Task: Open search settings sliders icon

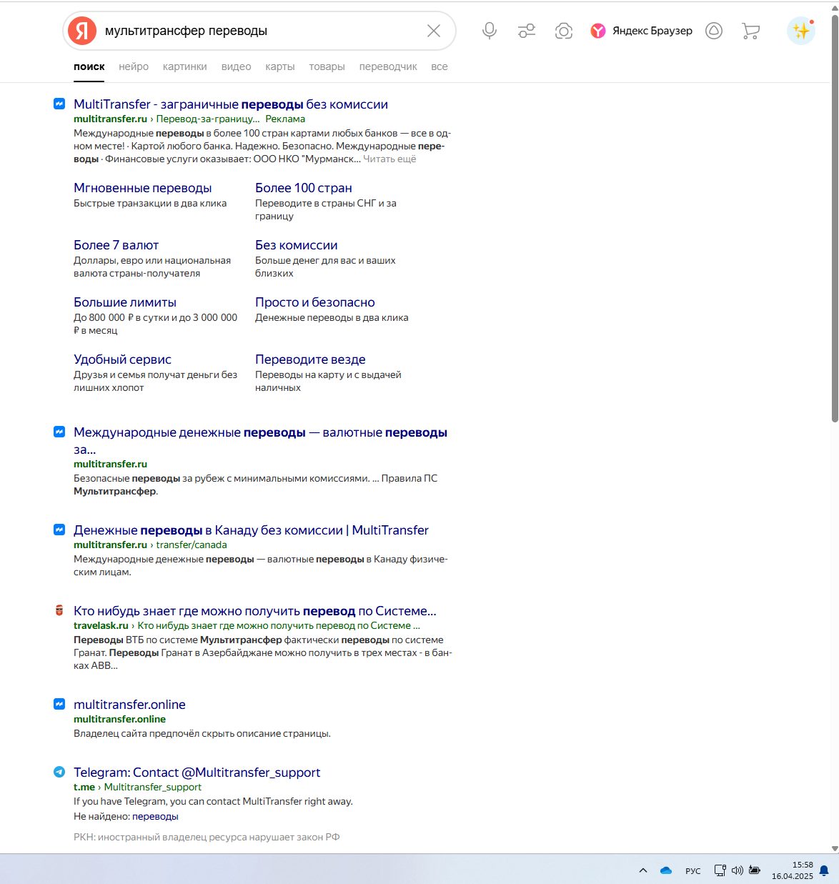Action: click(527, 31)
